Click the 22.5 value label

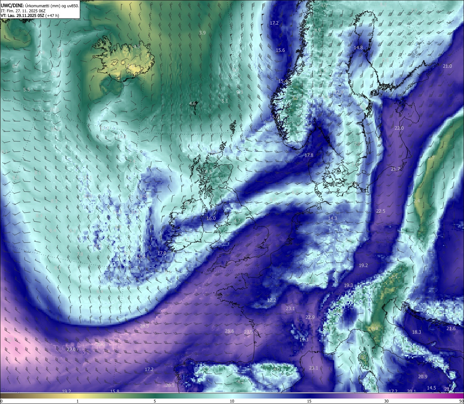[x=381, y=211]
